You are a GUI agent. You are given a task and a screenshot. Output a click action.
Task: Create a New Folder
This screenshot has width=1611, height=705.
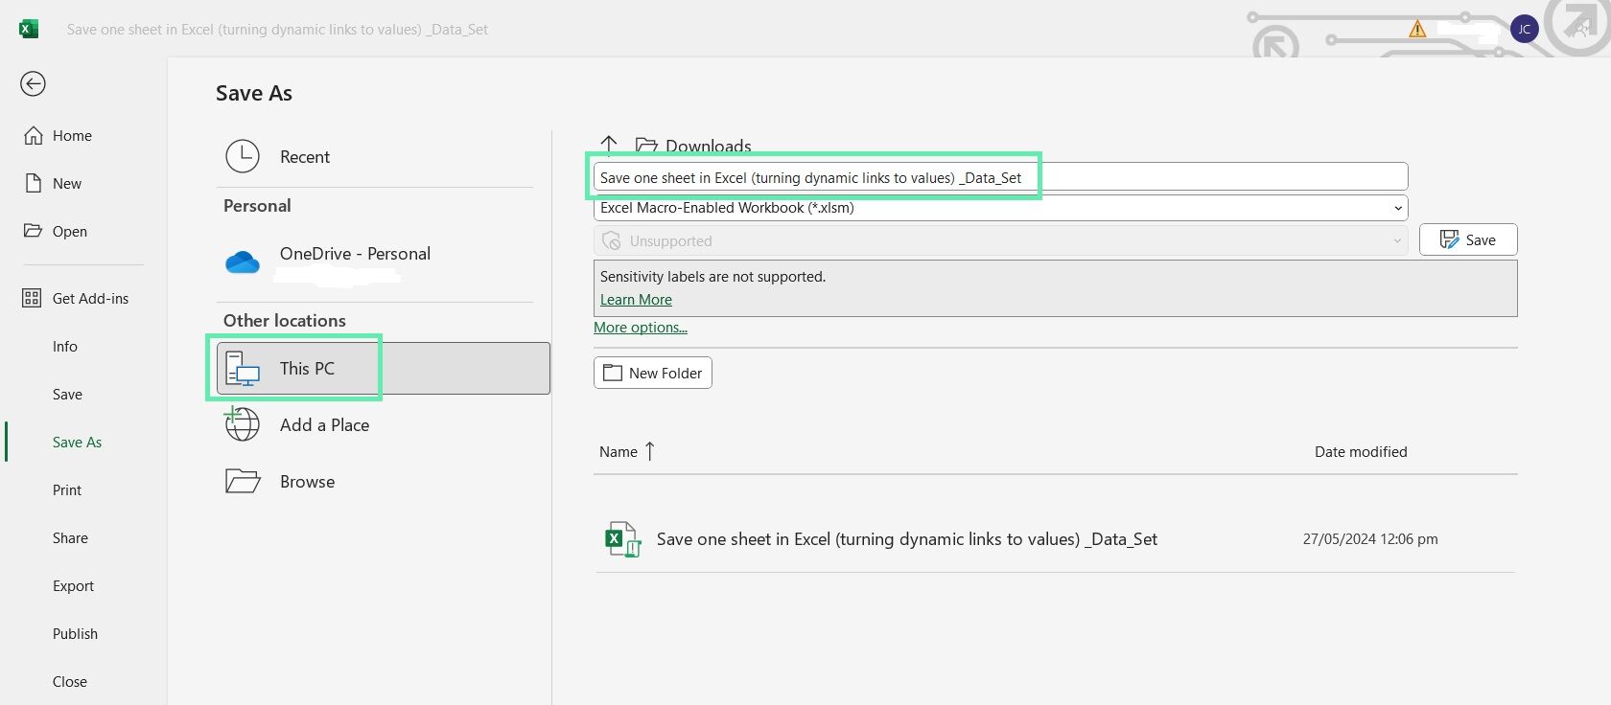(x=653, y=374)
